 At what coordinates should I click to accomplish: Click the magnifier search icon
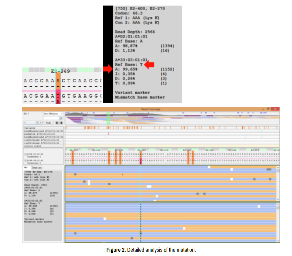point(61,118)
